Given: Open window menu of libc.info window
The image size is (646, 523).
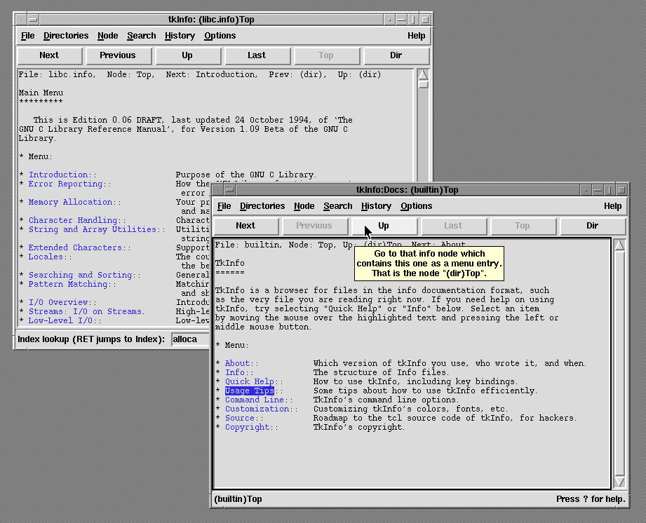Looking at the screenshot, I should [33, 20].
